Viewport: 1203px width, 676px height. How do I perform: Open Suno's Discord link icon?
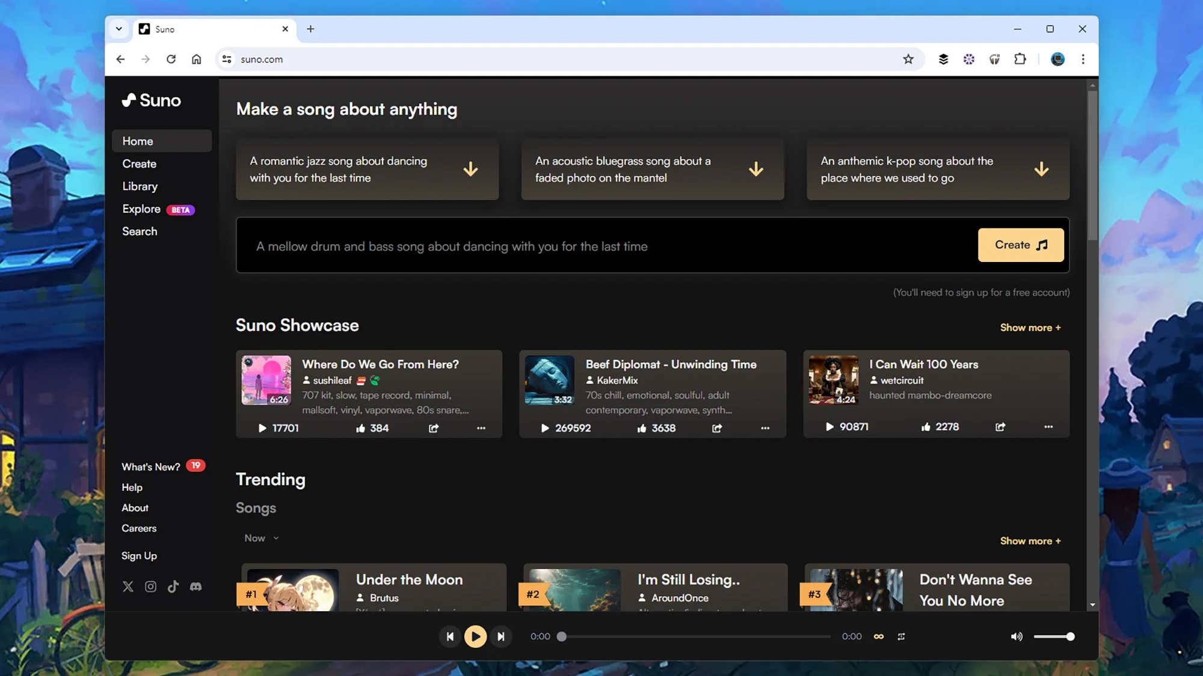pos(195,586)
